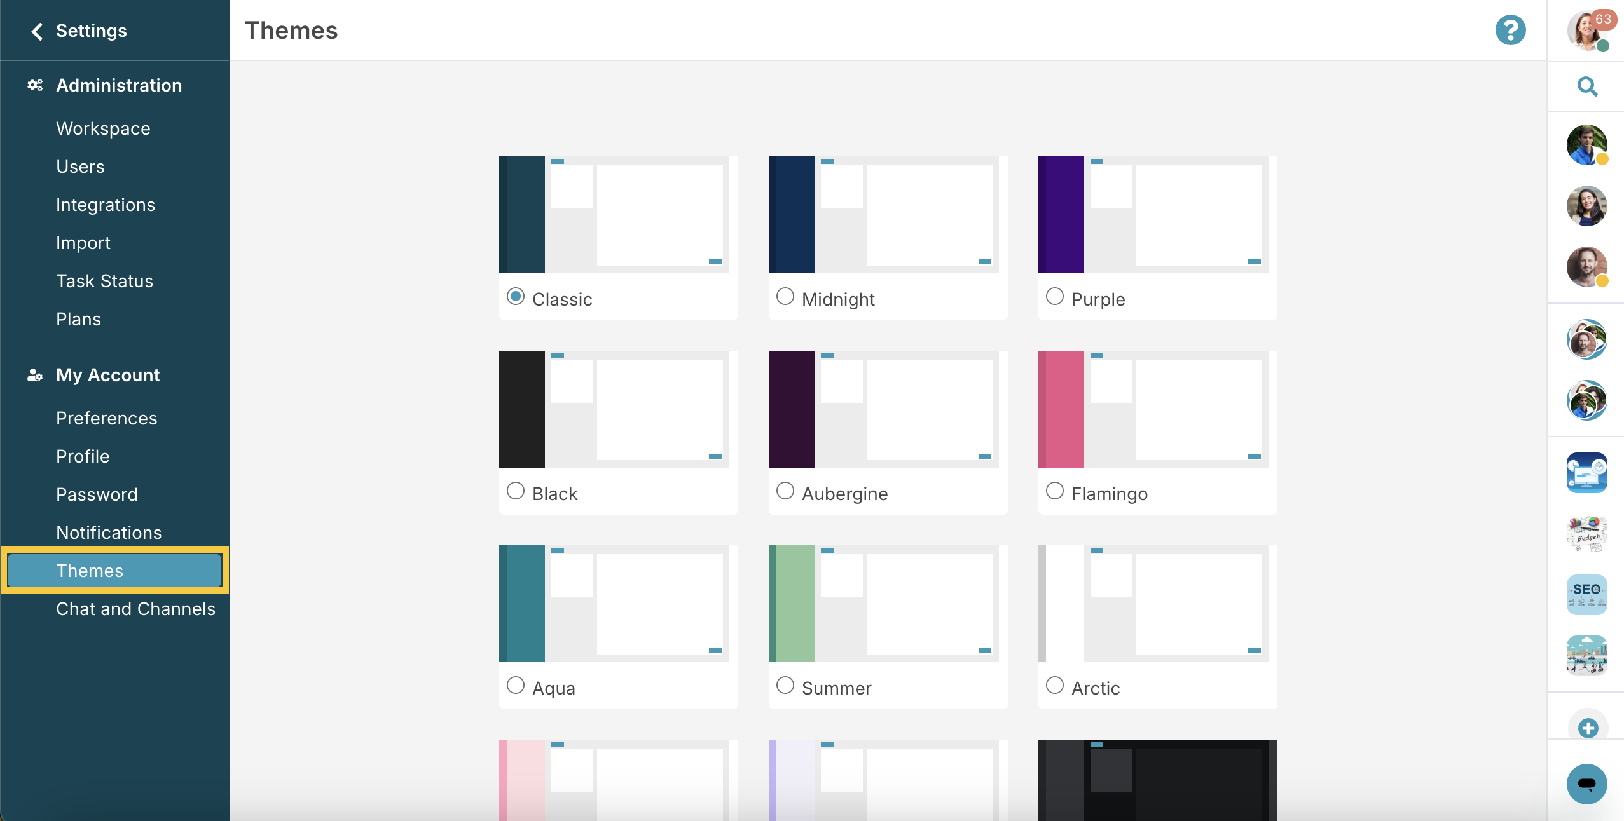Click the Administration section header
Screen dimensions: 1624x821
[x=119, y=85]
